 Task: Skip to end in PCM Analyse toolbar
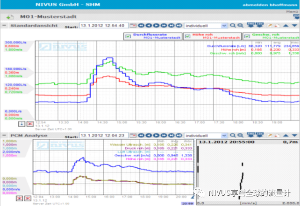pos(171,136)
